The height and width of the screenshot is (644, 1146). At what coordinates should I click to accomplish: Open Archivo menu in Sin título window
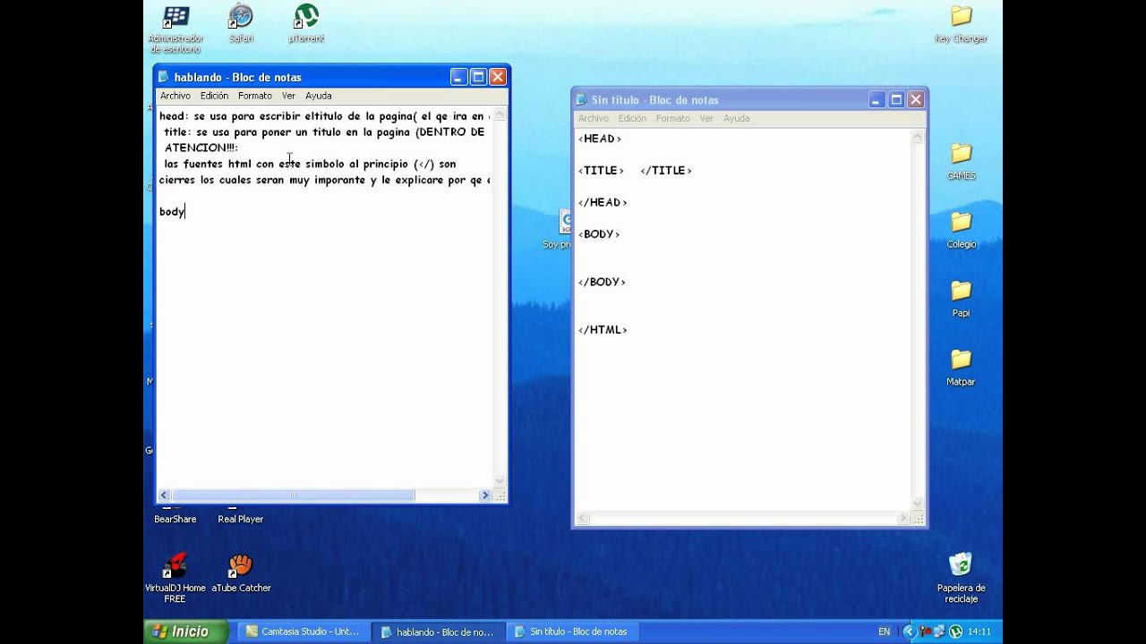click(594, 118)
